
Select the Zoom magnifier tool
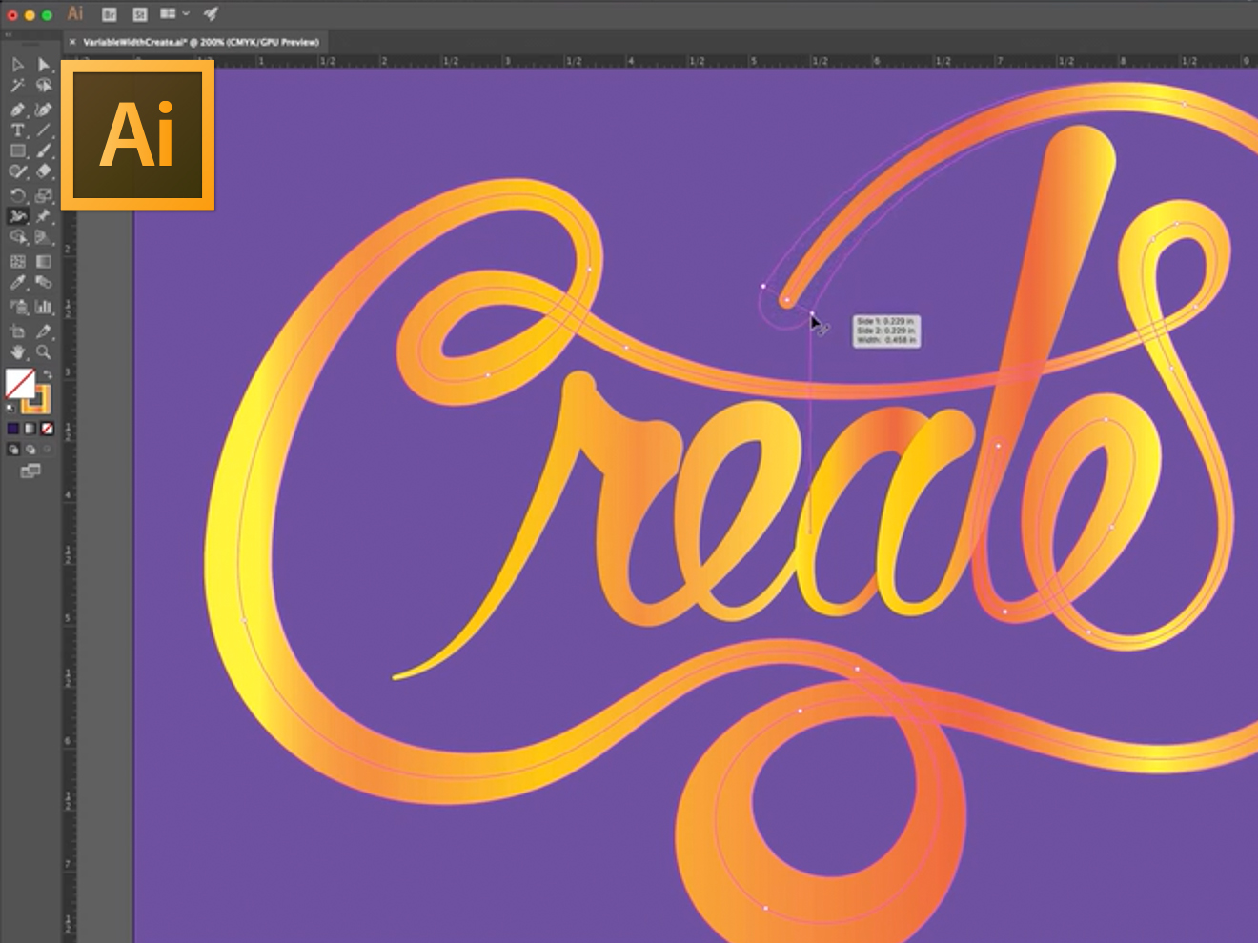(44, 352)
